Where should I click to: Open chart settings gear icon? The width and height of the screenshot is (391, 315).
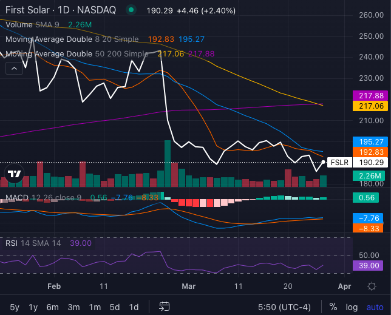tap(372, 285)
